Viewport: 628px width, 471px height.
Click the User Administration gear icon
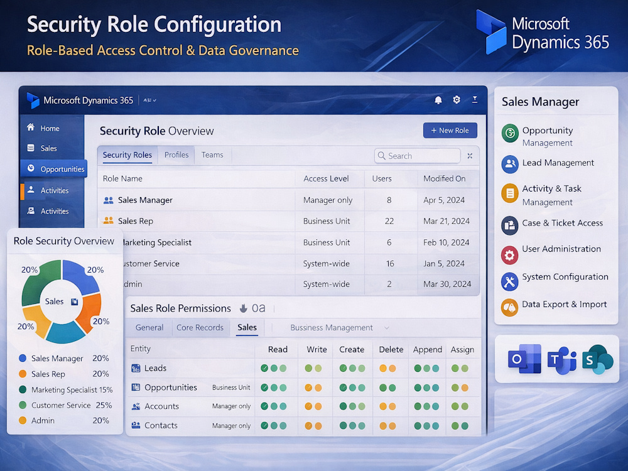pos(510,255)
